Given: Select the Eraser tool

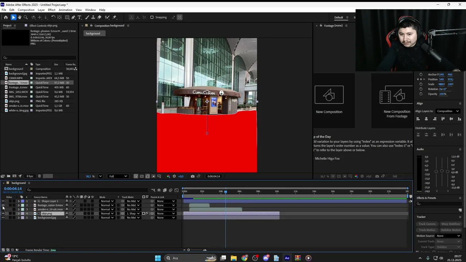Looking at the screenshot, I should 99,17.
